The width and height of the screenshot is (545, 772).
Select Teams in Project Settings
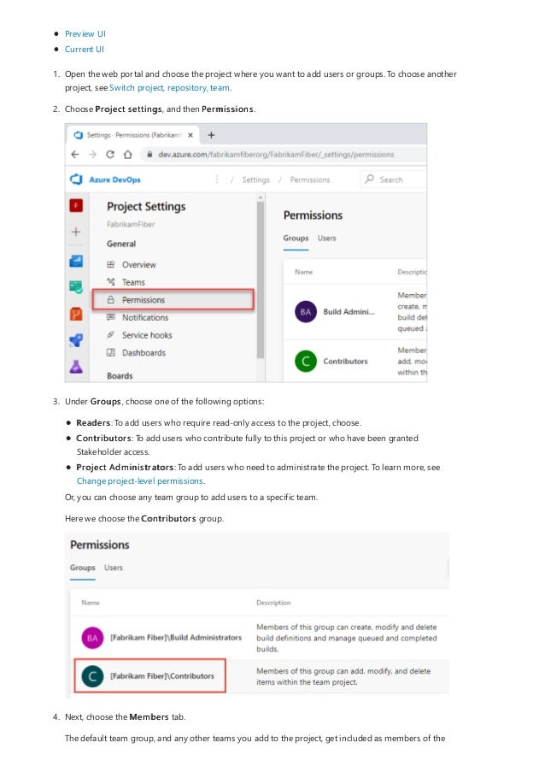133,282
